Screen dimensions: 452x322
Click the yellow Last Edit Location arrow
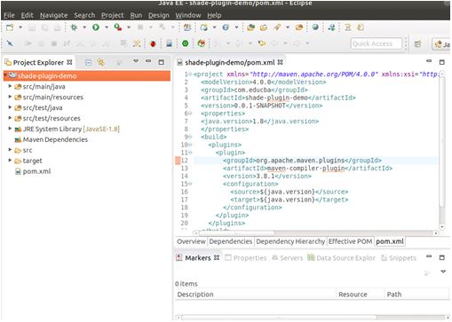[262, 43]
